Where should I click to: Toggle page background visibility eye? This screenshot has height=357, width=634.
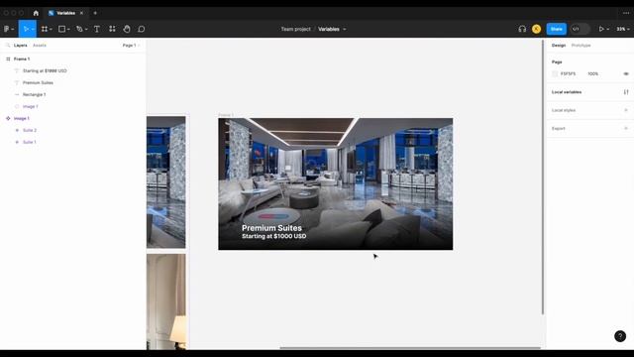[626, 73]
